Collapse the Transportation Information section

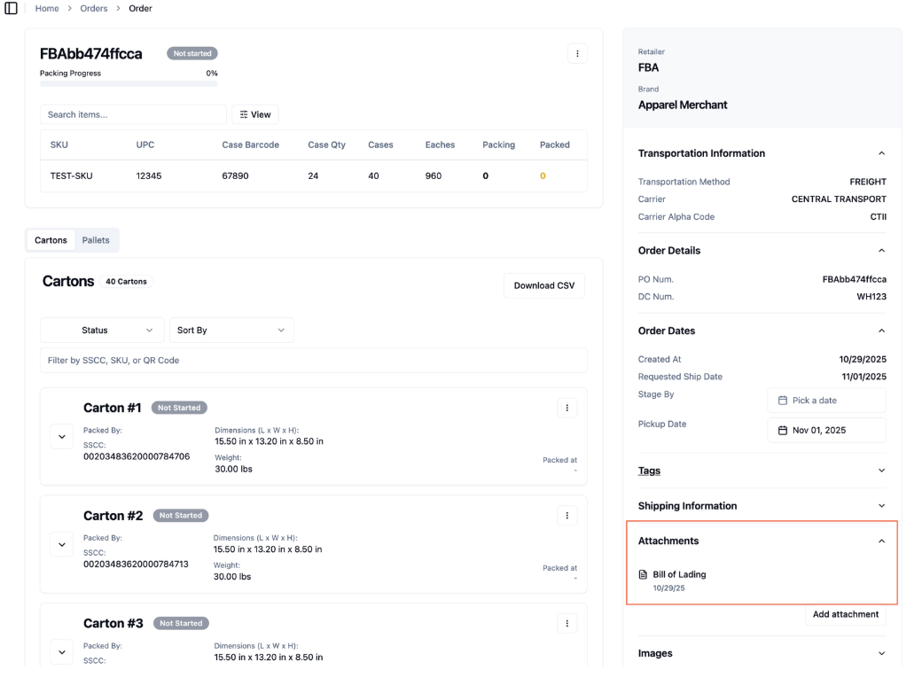(x=881, y=153)
